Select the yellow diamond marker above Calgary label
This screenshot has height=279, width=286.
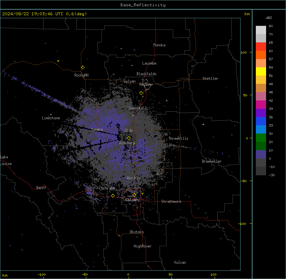tap(134, 195)
